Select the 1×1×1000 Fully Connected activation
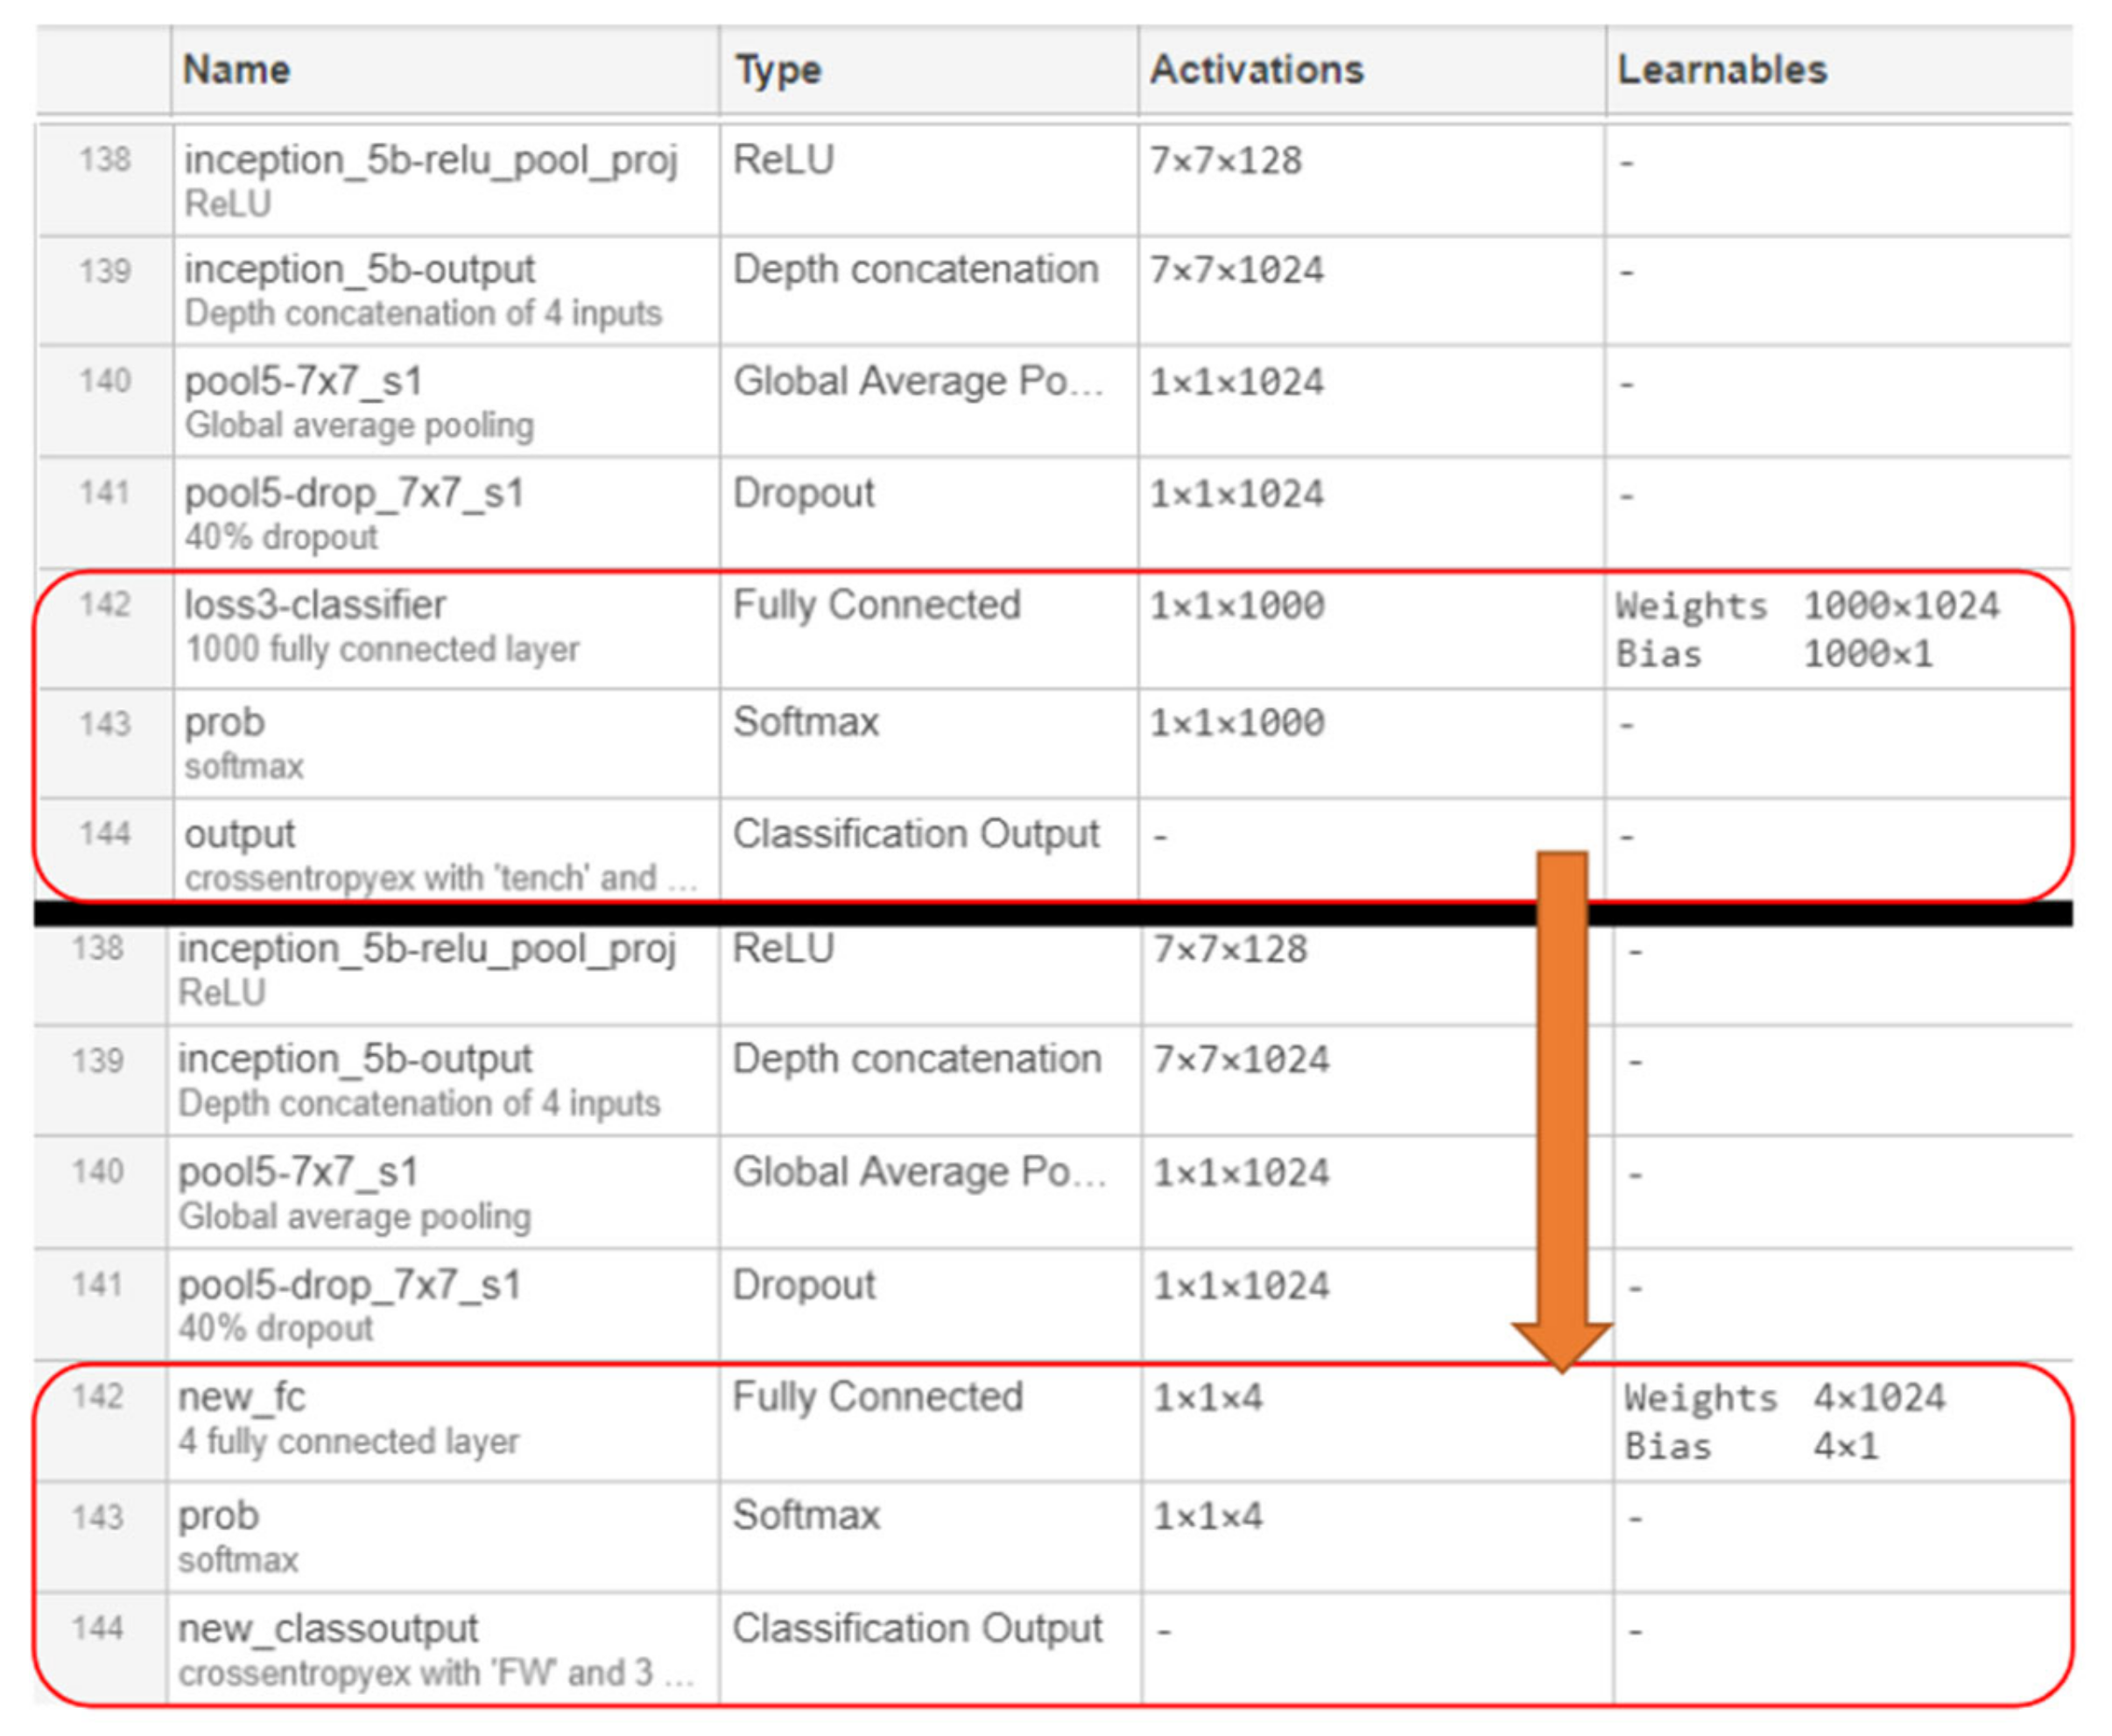2112x1736 pixels. (x=1237, y=606)
